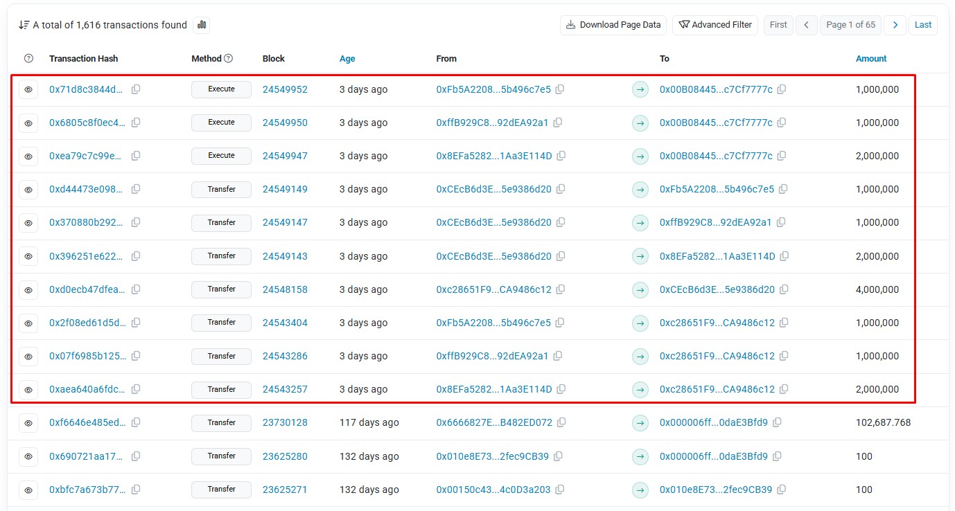Go to next page with right chevron

(895, 25)
